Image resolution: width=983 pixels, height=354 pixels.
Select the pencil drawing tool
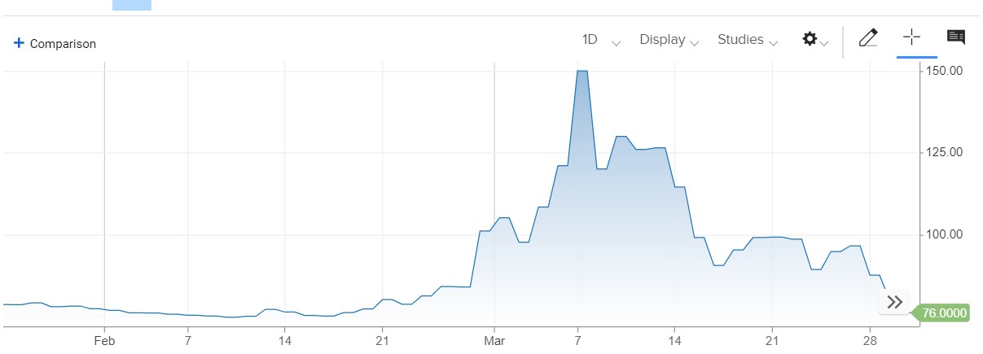point(868,38)
